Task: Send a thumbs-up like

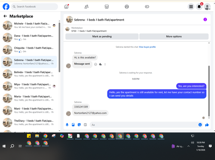Action: [207, 125]
